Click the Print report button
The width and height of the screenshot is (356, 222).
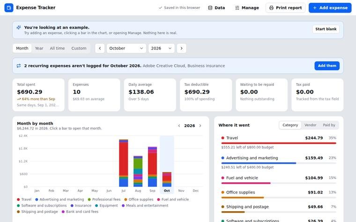coord(285,7)
